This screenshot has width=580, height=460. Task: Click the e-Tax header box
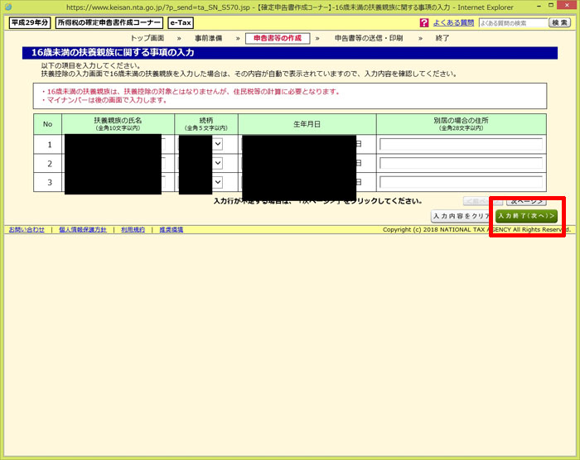tap(181, 22)
